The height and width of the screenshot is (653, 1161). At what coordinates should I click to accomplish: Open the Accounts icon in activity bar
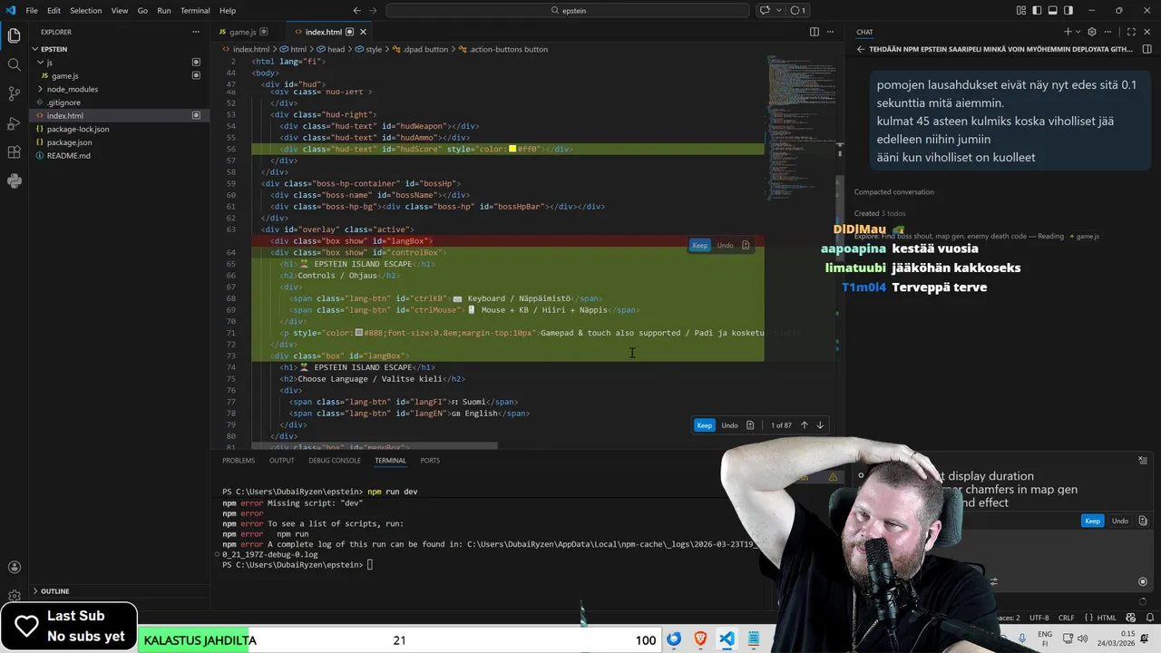tap(14, 568)
